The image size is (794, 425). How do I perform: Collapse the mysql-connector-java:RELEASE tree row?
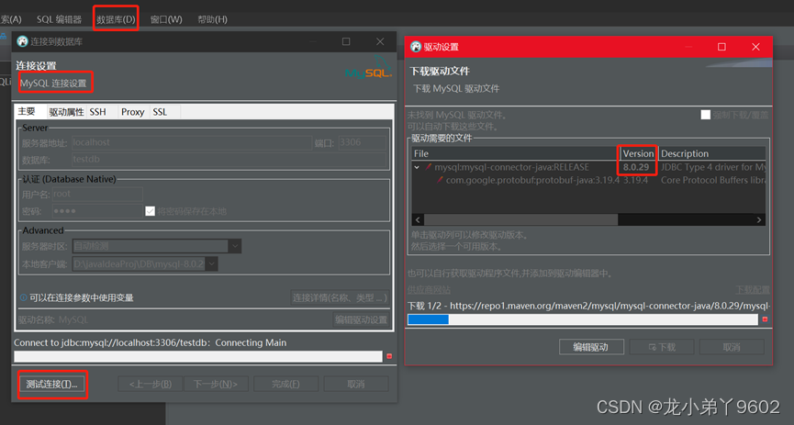pos(417,167)
